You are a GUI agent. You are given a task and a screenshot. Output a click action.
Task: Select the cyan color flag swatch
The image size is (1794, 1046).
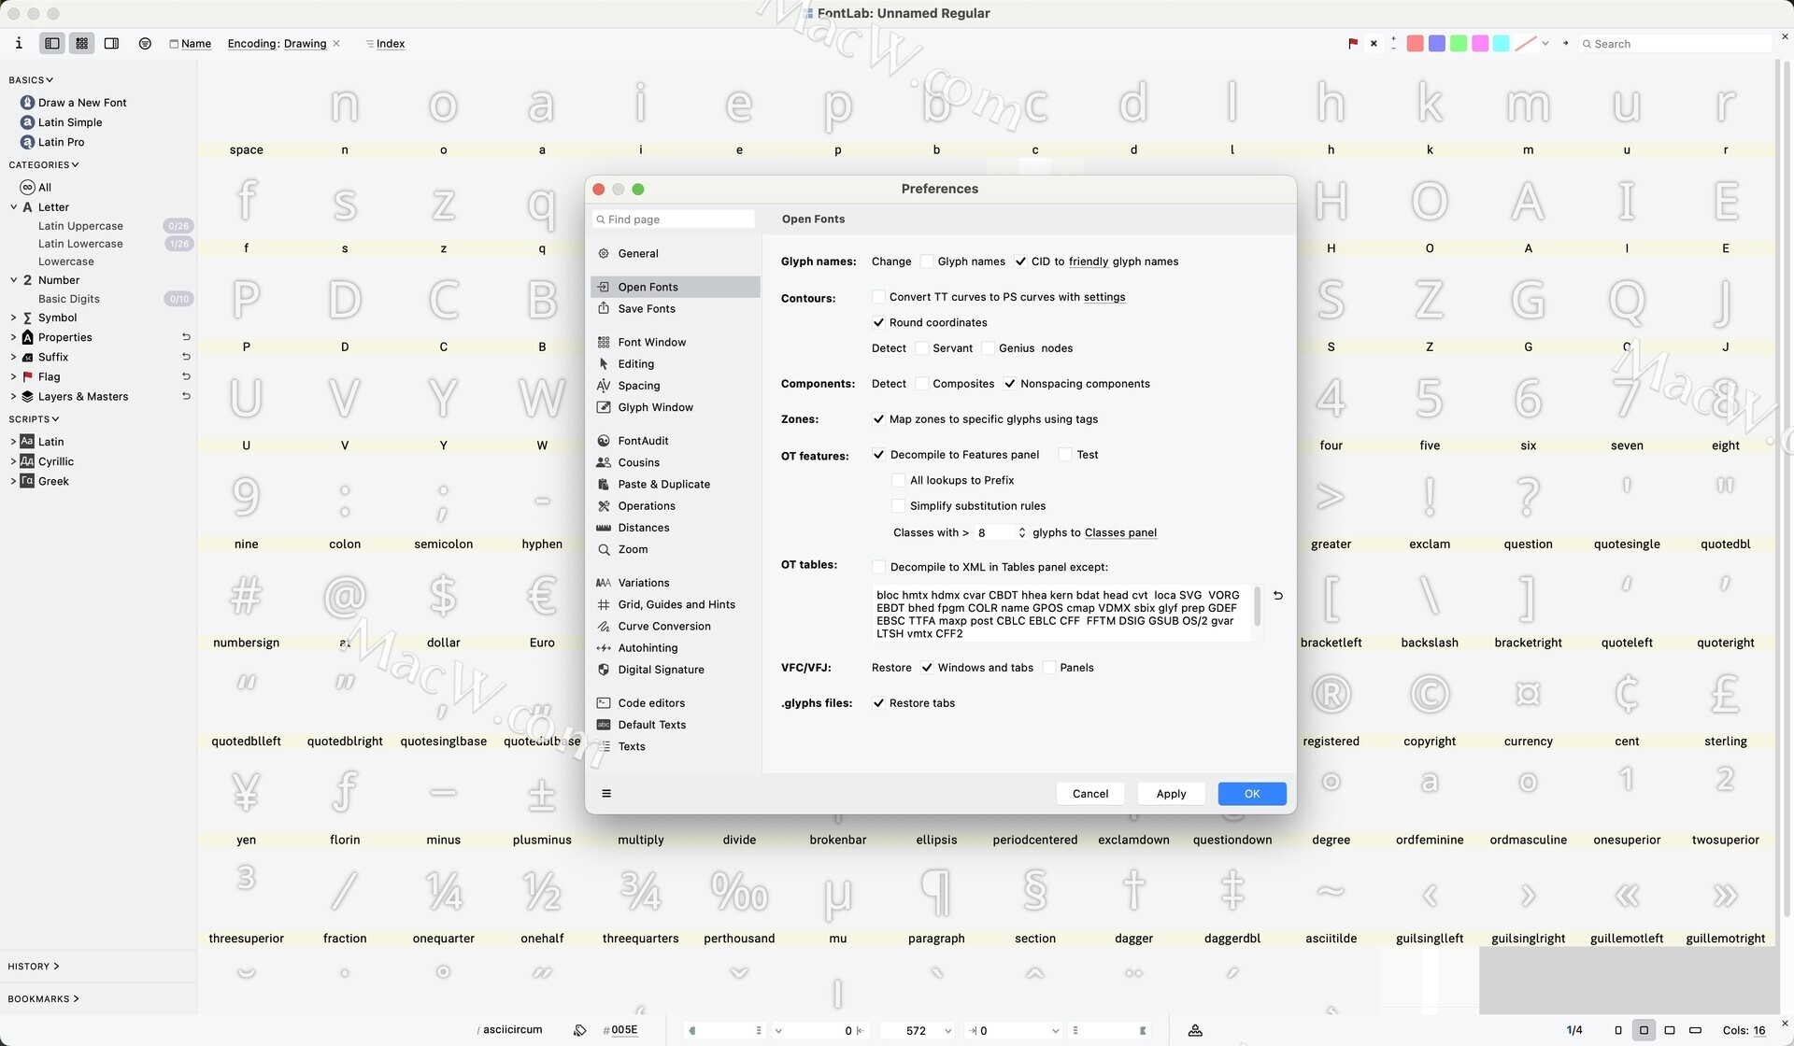[x=1502, y=43]
